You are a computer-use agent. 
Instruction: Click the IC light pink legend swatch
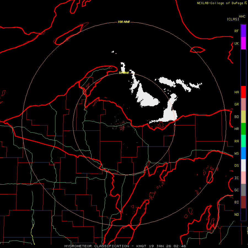pyautogui.click(x=243, y=178)
